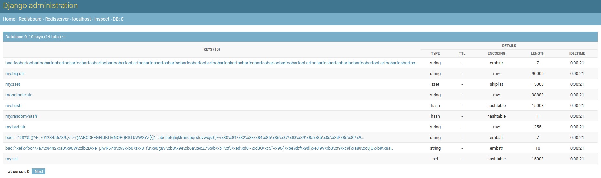Select DB: 0 breadcrumb text

tap(118, 19)
